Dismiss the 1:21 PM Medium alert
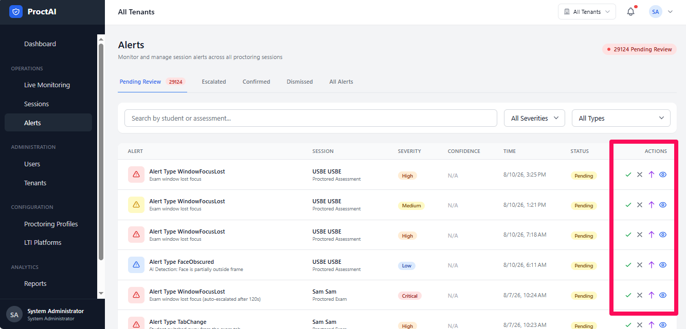The image size is (686, 329). (640, 205)
